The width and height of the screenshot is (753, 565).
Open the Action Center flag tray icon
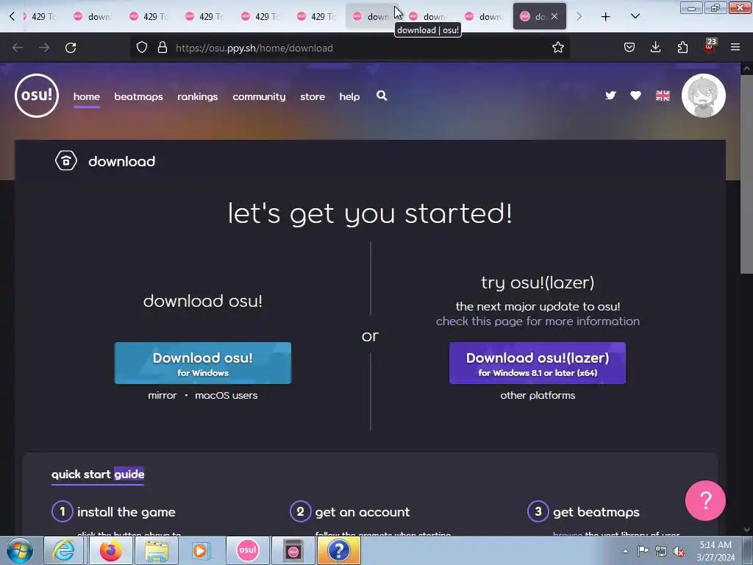643,551
